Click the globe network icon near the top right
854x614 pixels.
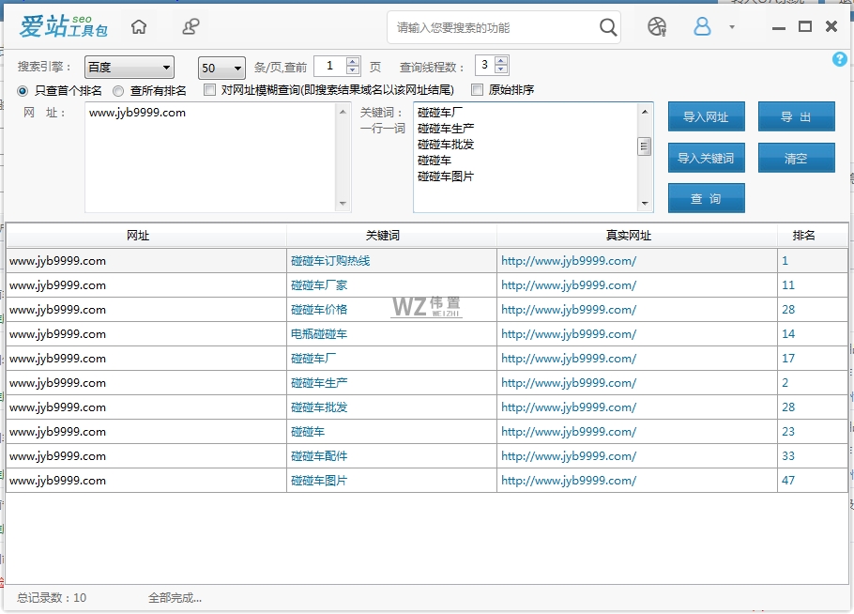(x=657, y=26)
